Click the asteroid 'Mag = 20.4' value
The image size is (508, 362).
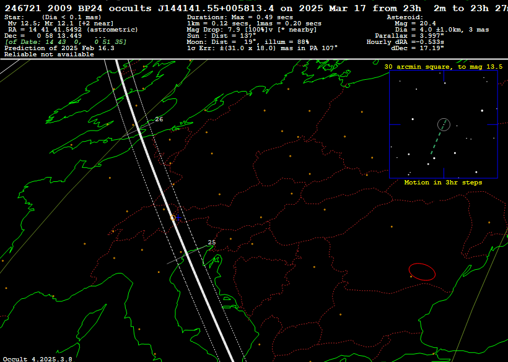(x=415, y=24)
